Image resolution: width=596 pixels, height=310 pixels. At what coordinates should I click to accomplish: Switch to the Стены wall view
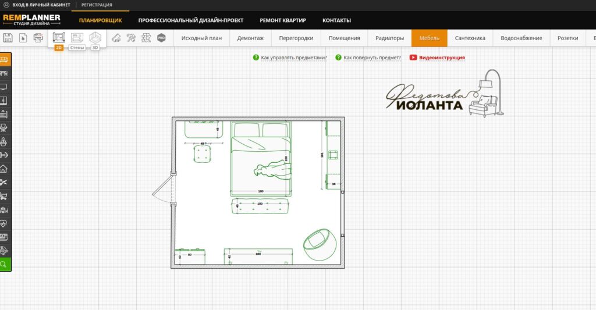[x=77, y=41]
